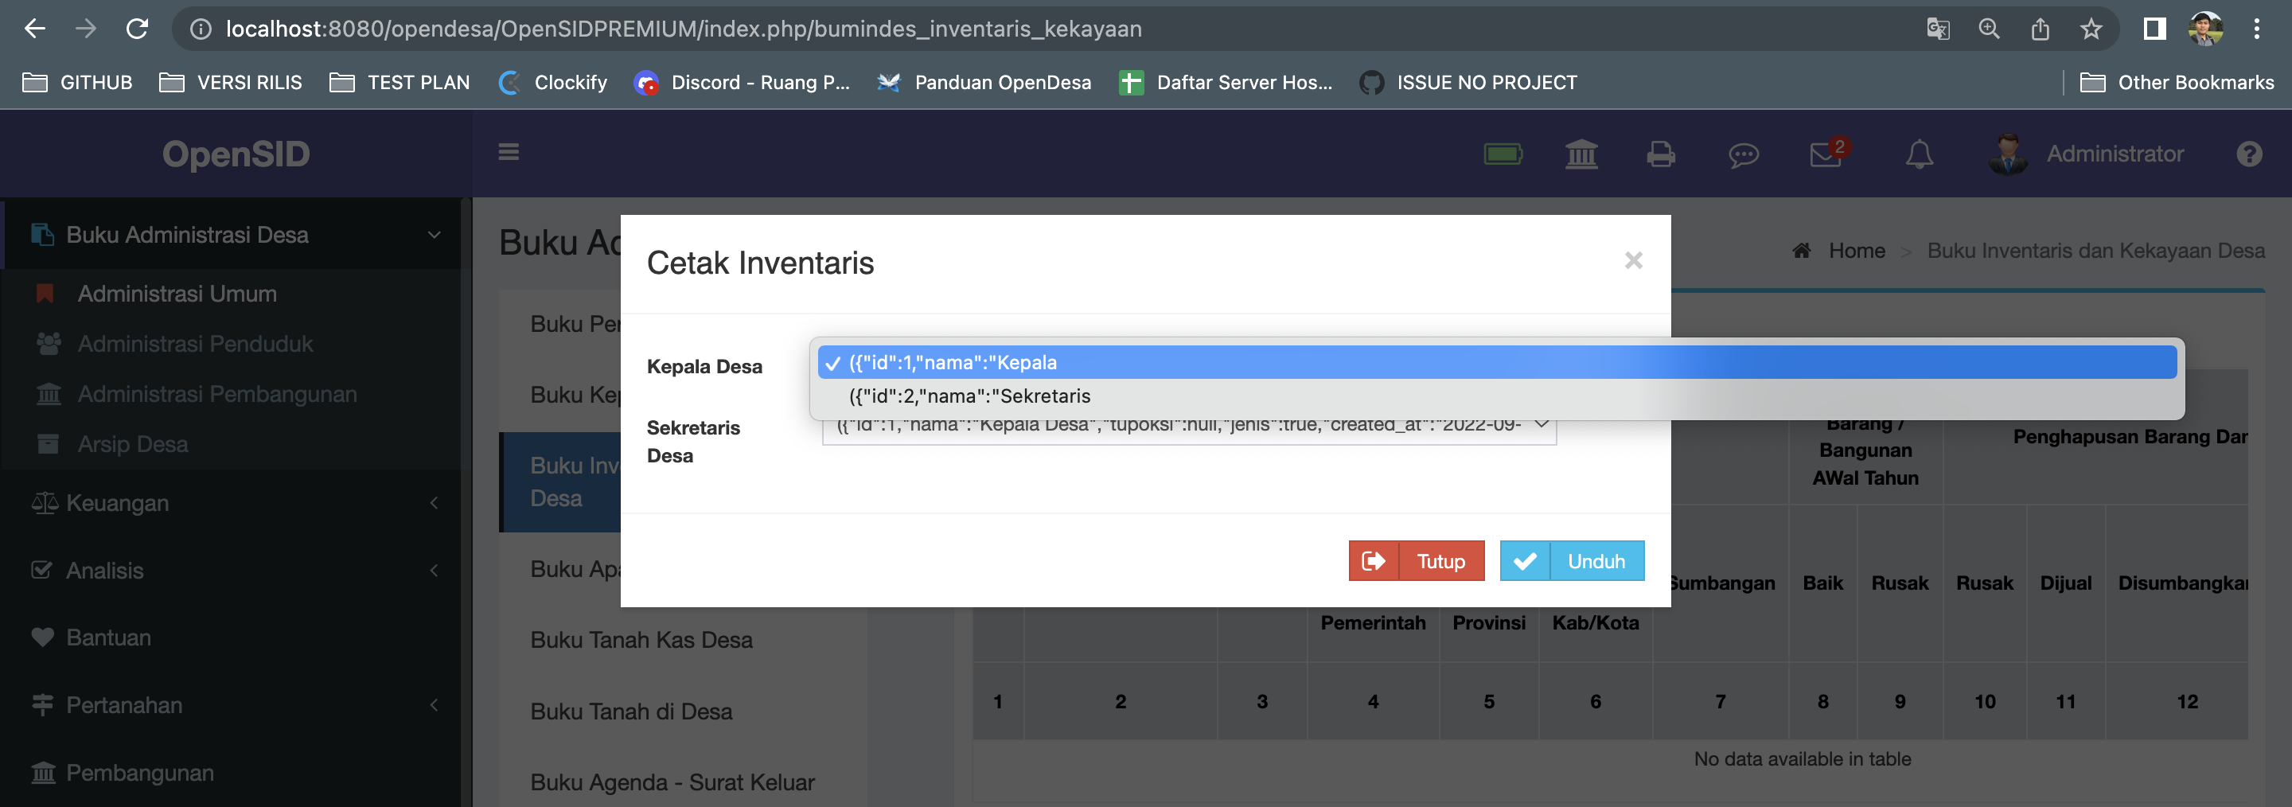This screenshot has width=2292, height=807.
Task: Expand the Keuangan sidebar menu
Action: (233, 503)
